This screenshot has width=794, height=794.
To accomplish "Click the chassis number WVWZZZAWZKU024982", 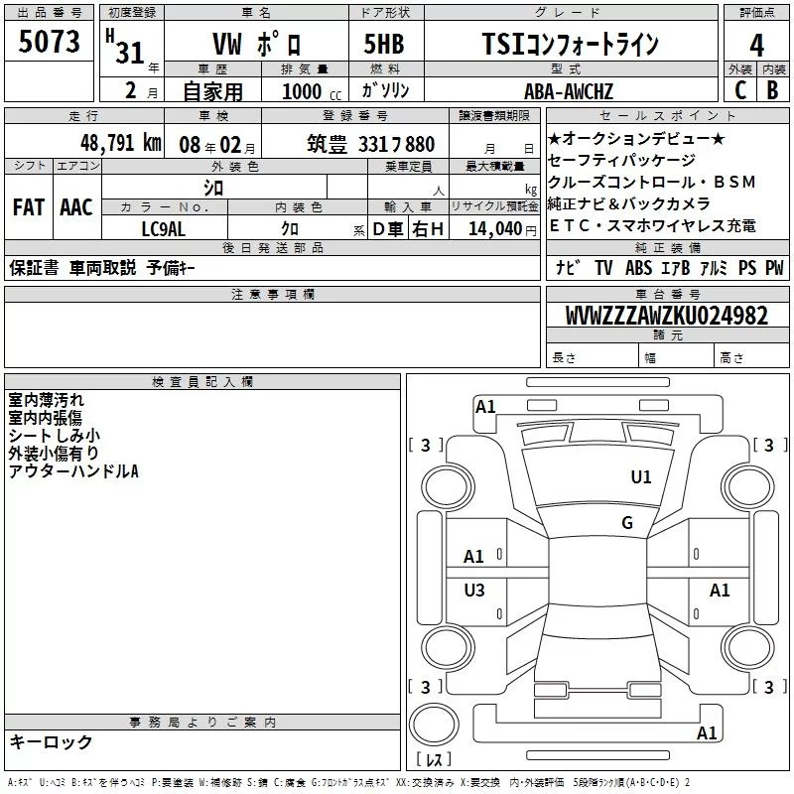I will click(667, 316).
